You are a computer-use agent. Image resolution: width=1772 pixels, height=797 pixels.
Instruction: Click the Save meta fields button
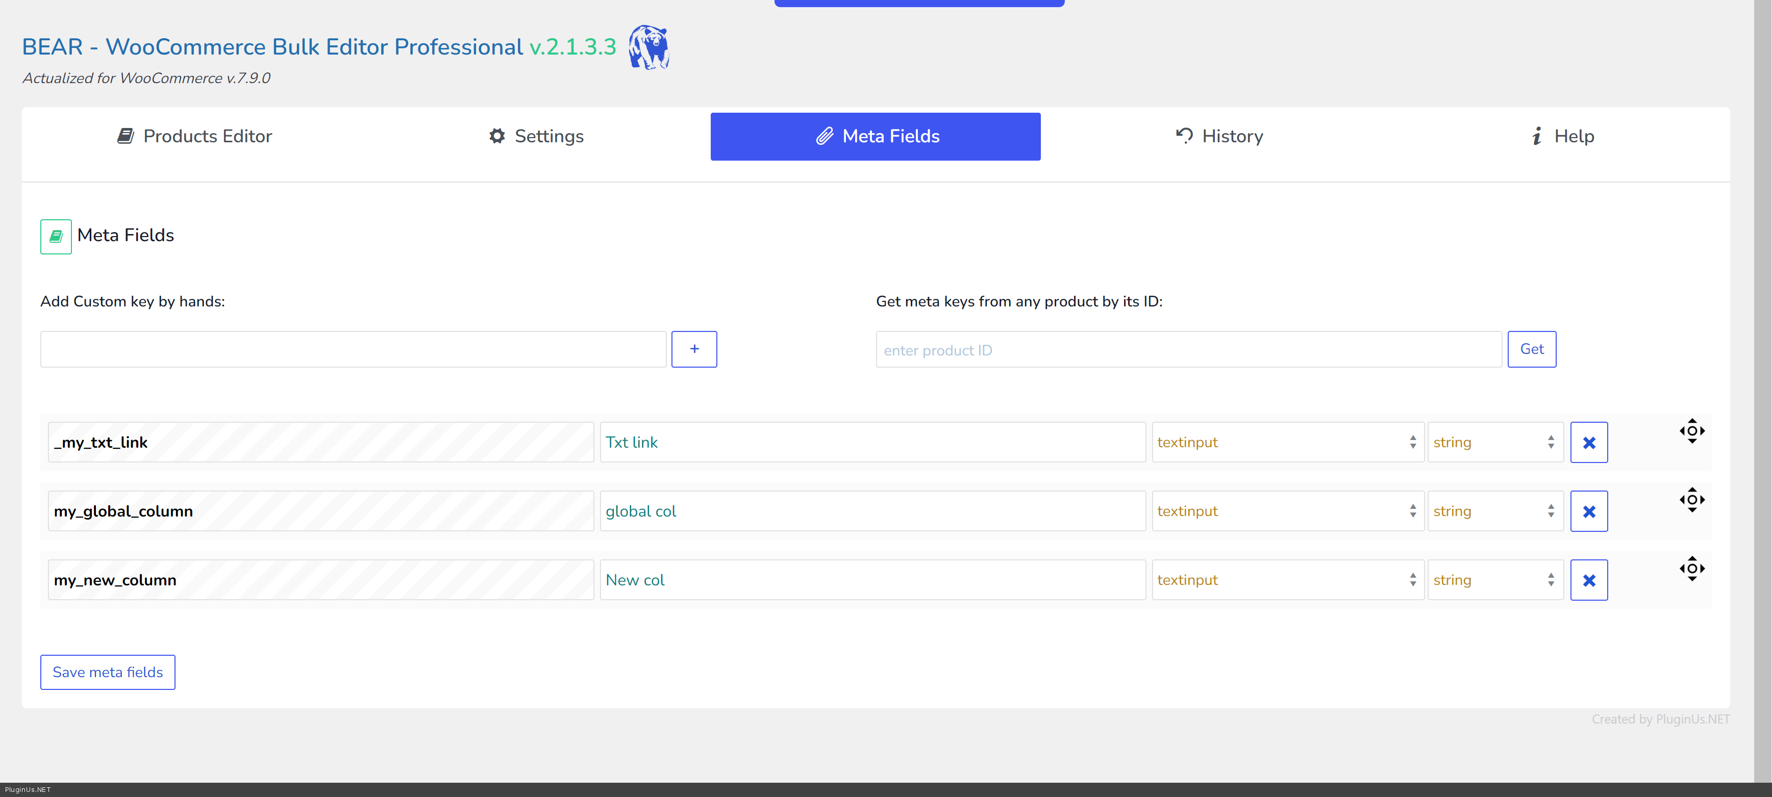tap(107, 672)
